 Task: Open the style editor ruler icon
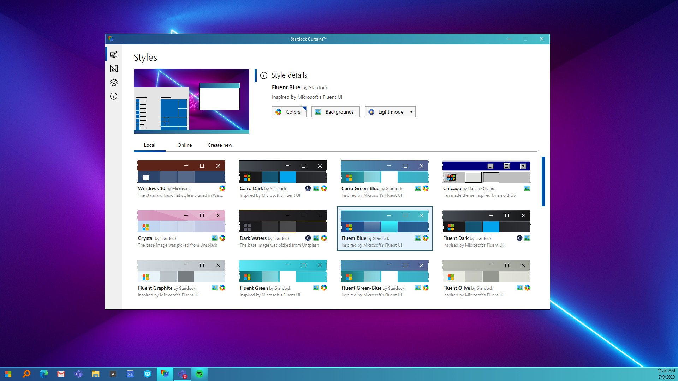(x=114, y=68)
